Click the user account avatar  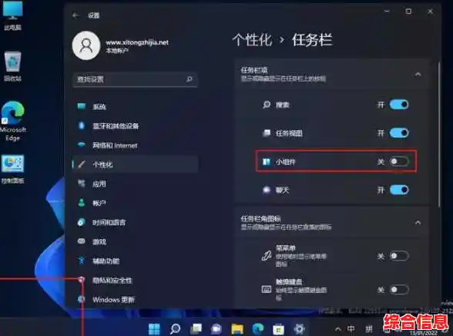(86, 45)
